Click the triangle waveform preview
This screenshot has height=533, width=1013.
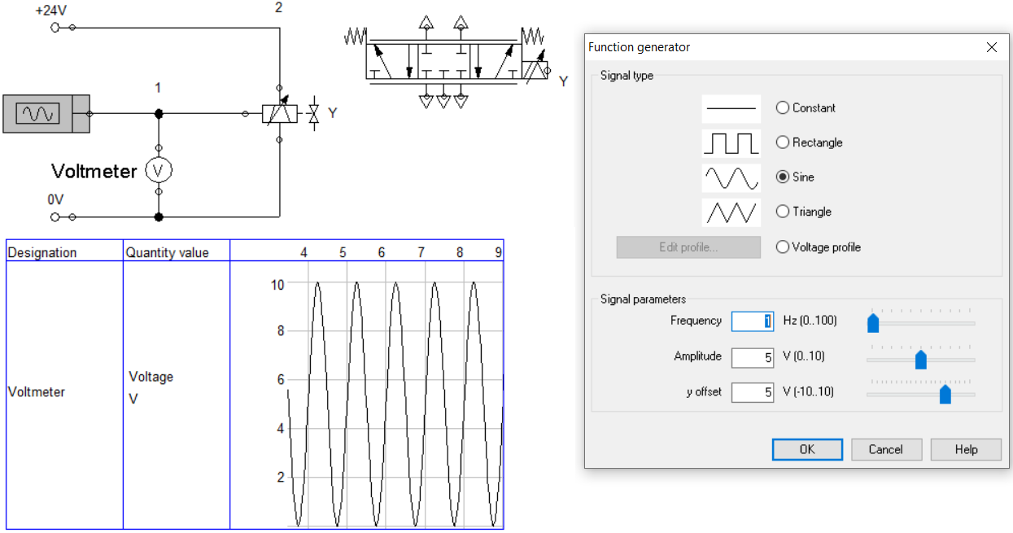(x=731, y=212)
